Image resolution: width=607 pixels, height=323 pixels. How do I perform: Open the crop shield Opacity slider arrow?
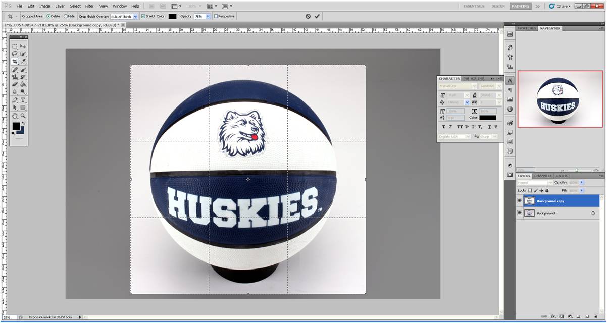pyautogui.click(x=208, y=16)
